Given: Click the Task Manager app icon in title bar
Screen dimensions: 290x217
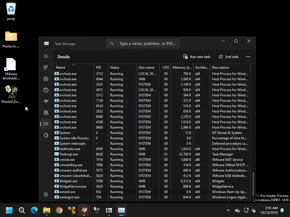Looking at the screenshot, I should click(46, 44).
